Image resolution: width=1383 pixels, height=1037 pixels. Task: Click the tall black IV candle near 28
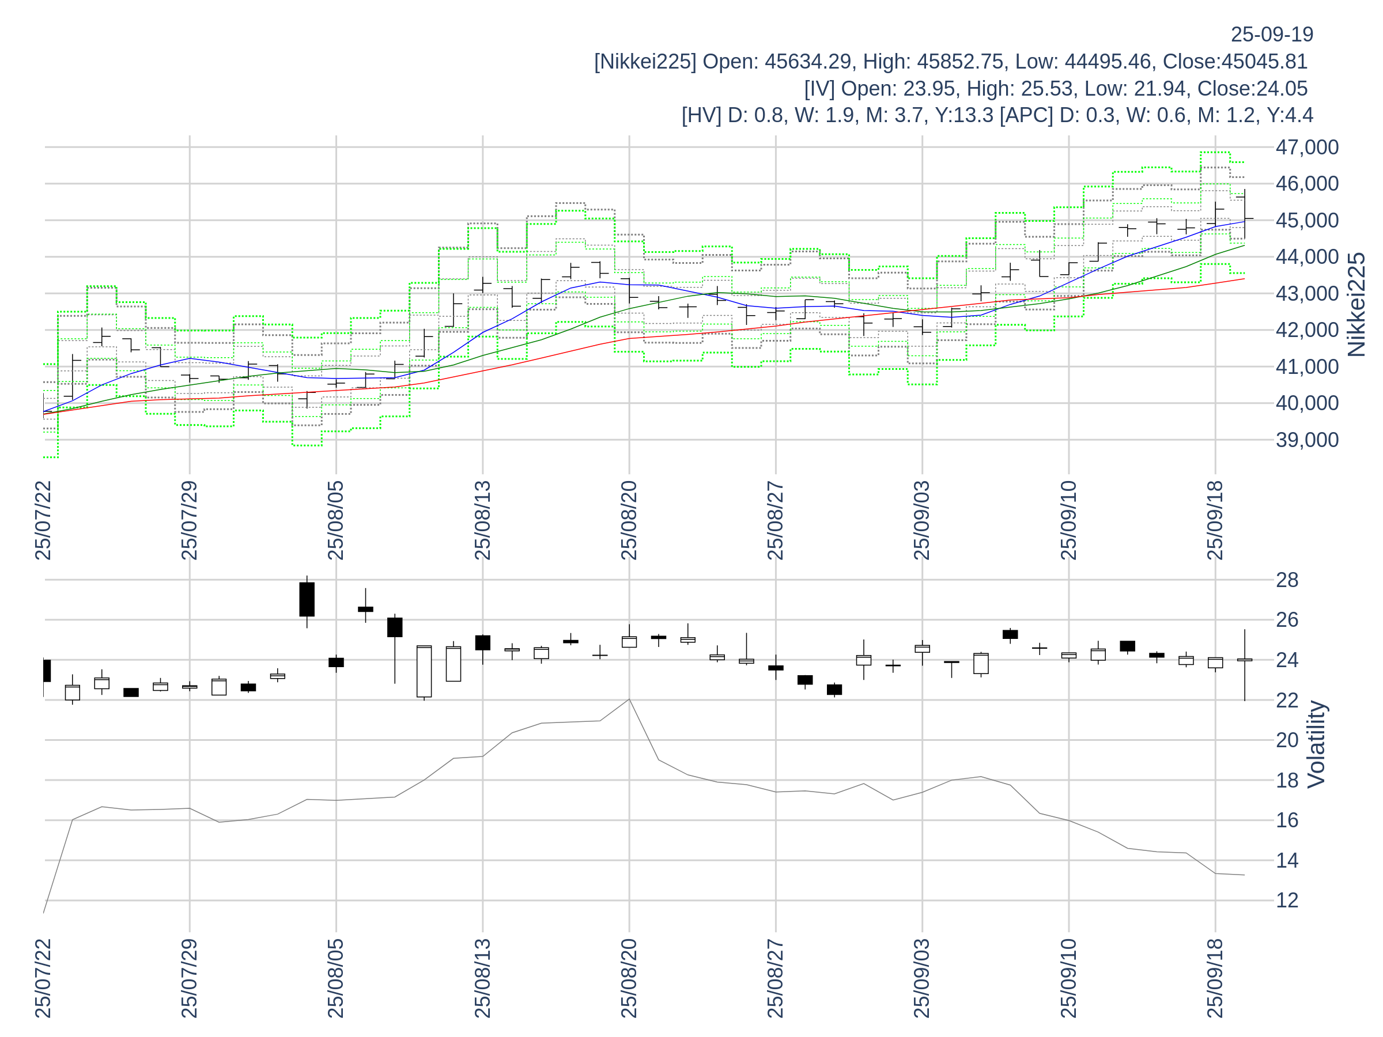tap(307, 599)
